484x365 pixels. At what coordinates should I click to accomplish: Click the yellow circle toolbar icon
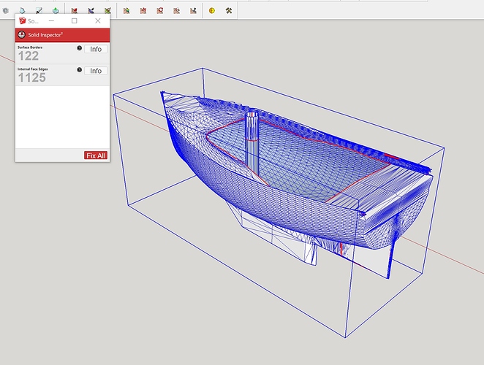212,11
